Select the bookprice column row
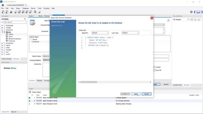 (39, 42)
